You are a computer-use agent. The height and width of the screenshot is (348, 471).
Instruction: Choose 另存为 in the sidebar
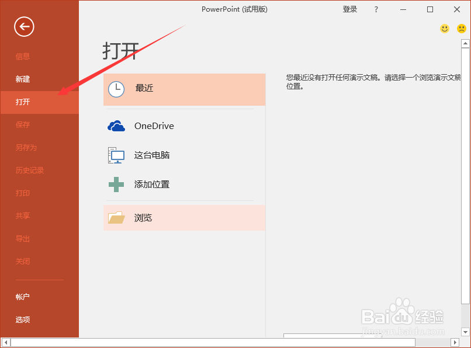tap(26, 147)
